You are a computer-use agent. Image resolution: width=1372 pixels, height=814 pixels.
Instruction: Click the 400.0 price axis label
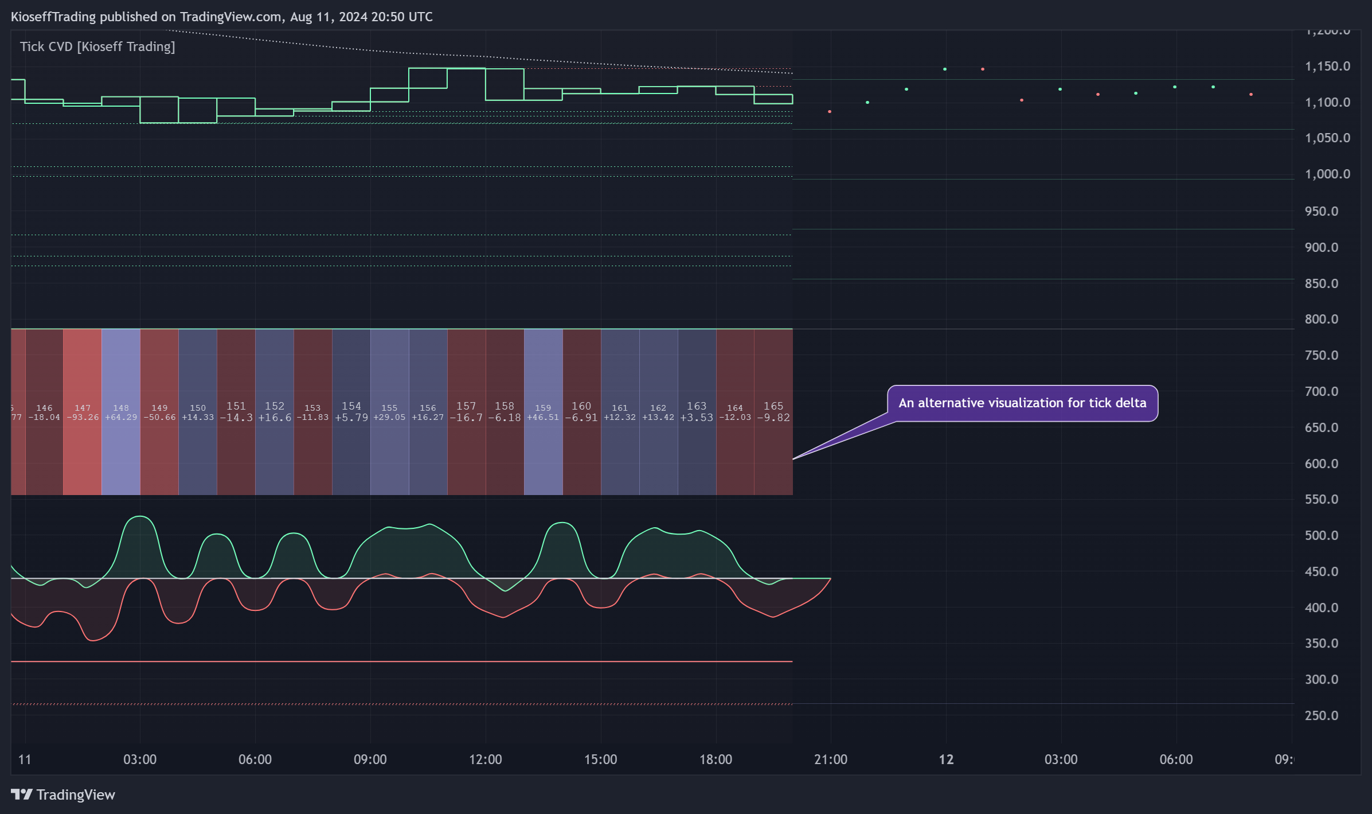pos(1322,608)
